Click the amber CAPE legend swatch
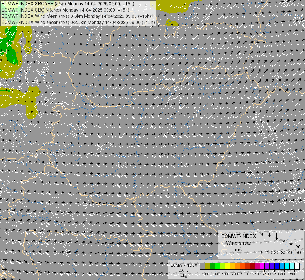 coord(232,266)
